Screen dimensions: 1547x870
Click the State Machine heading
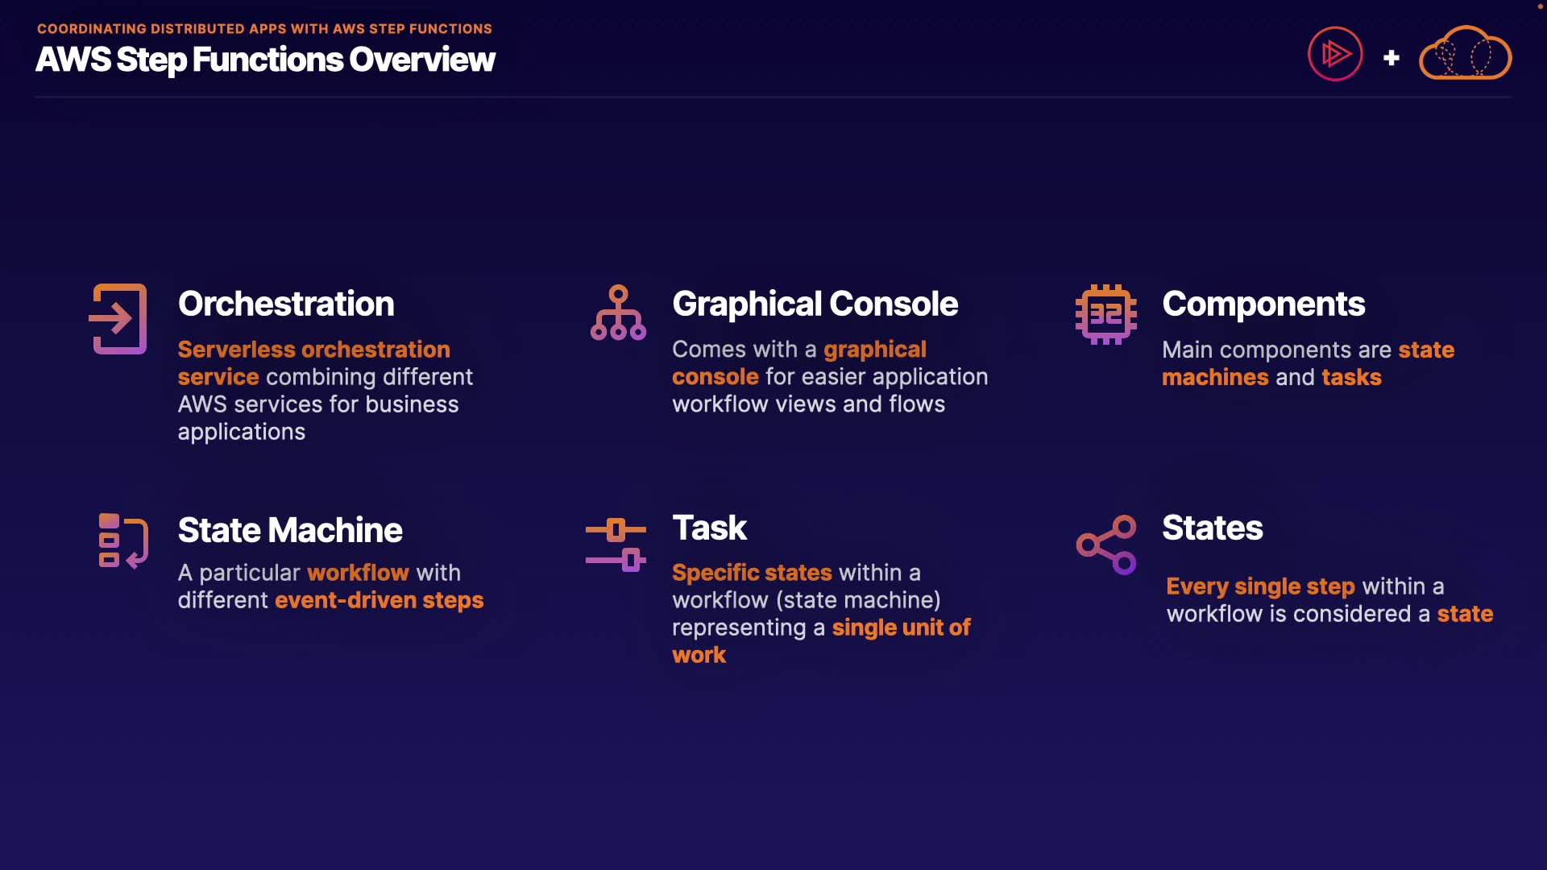point(290,530)
